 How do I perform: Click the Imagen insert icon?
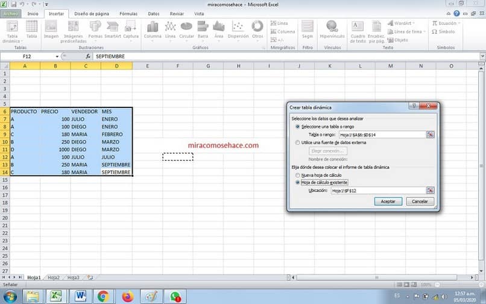click(51, 30)
